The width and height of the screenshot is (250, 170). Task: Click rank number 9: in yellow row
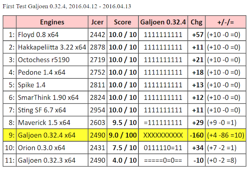pyautogui.click(x=12, y=135)
